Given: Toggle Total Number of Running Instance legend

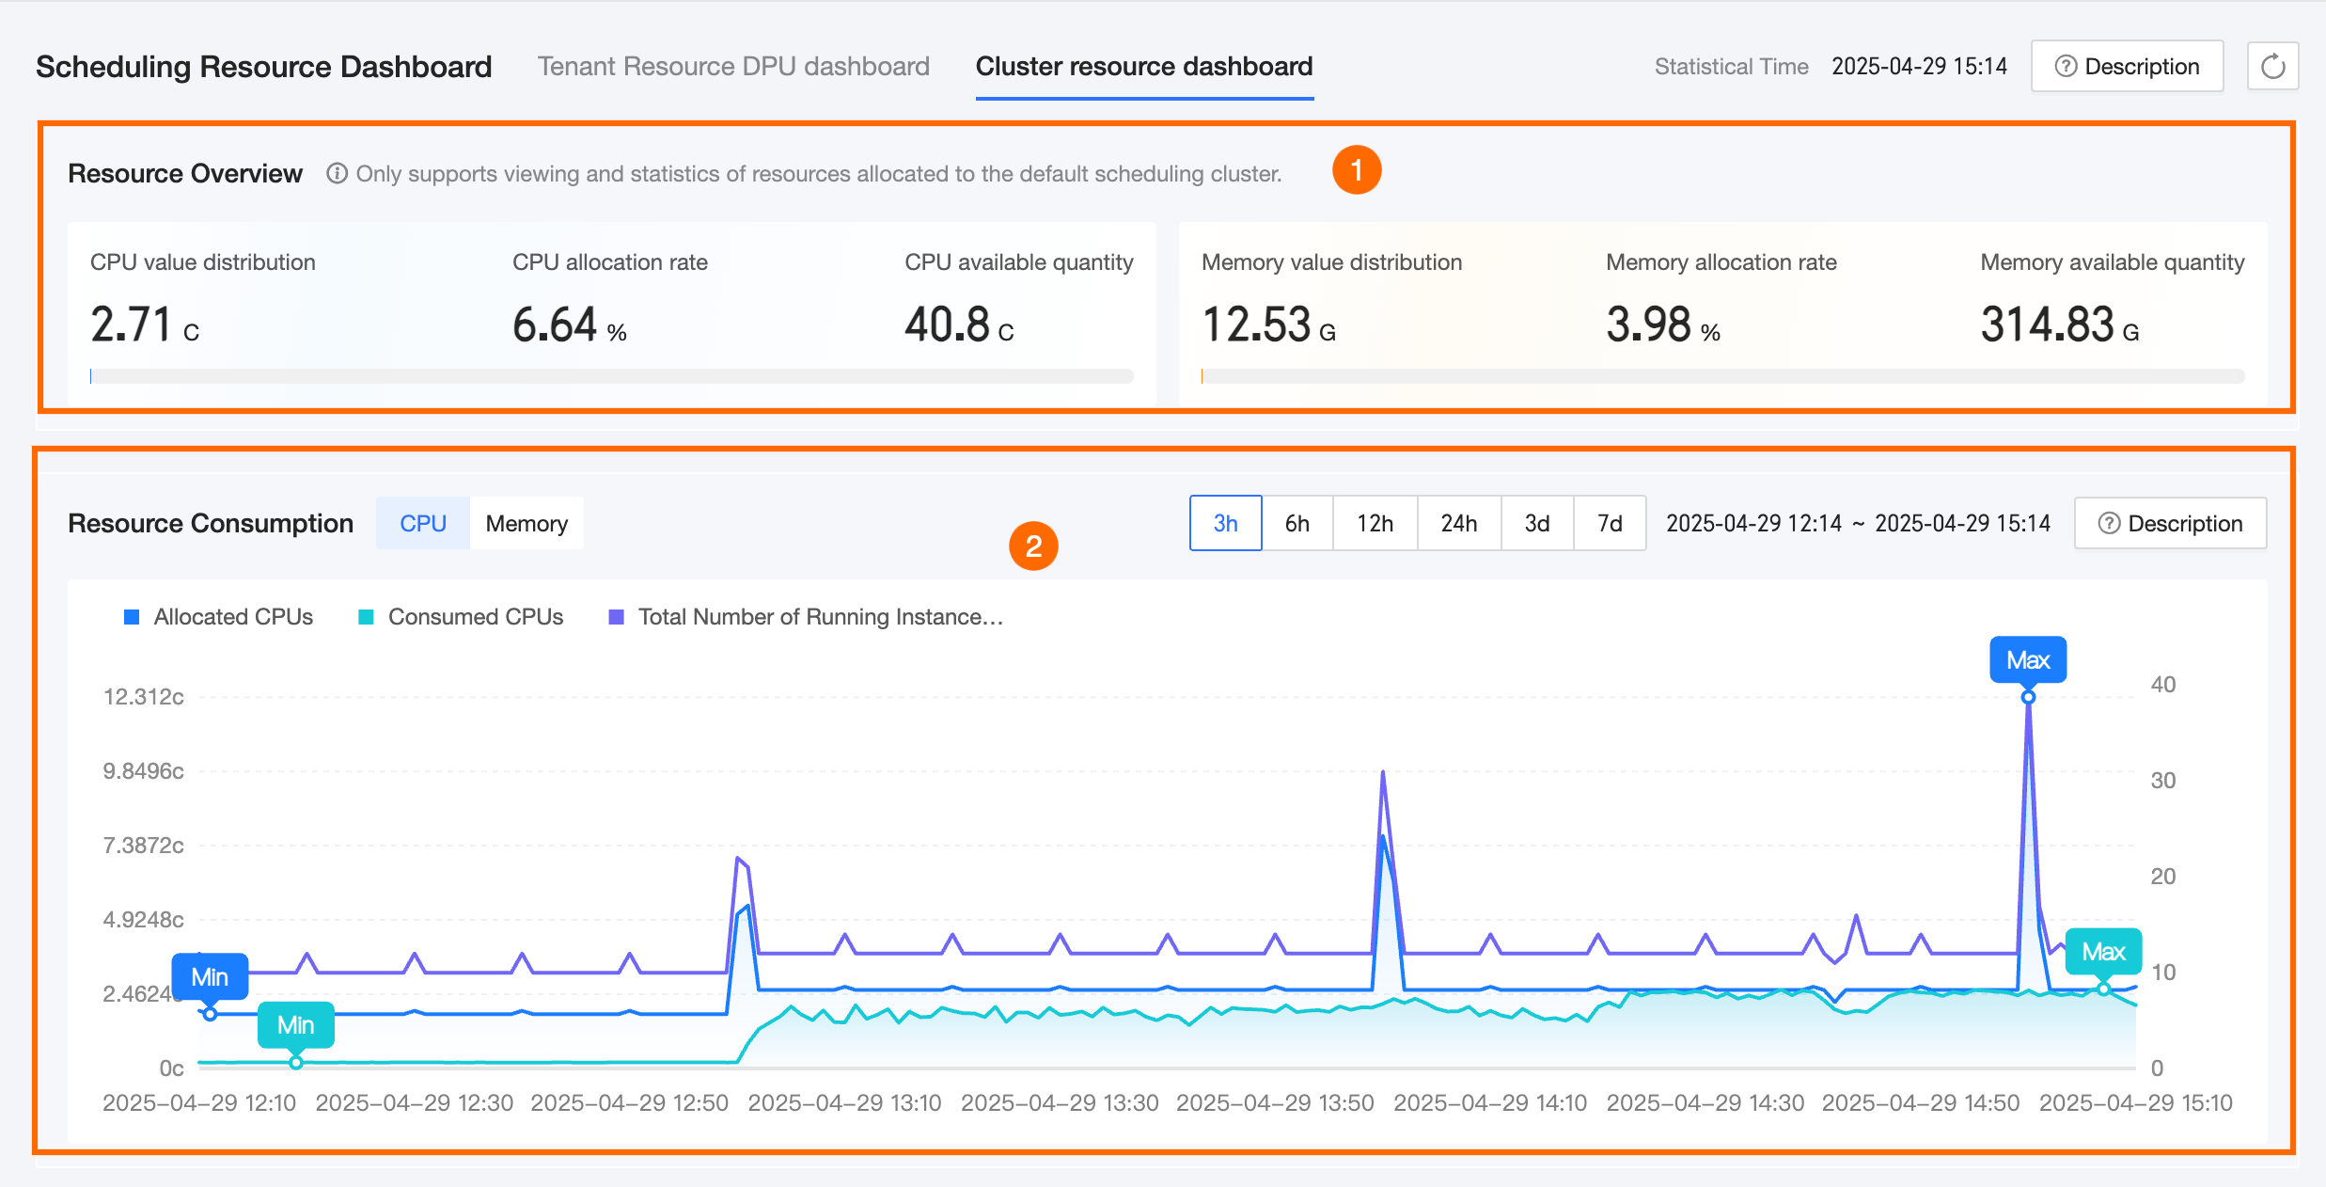Looking at the screenshot, I should pos(807,617).
